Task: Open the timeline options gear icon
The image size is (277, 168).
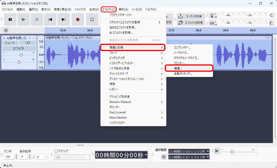Action: click(x=6, y=30)
